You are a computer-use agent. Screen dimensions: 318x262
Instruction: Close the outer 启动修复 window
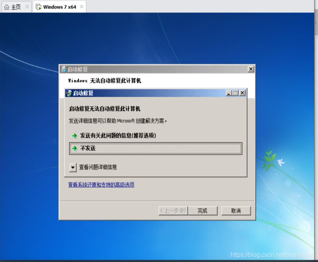(x=251, y=69)
